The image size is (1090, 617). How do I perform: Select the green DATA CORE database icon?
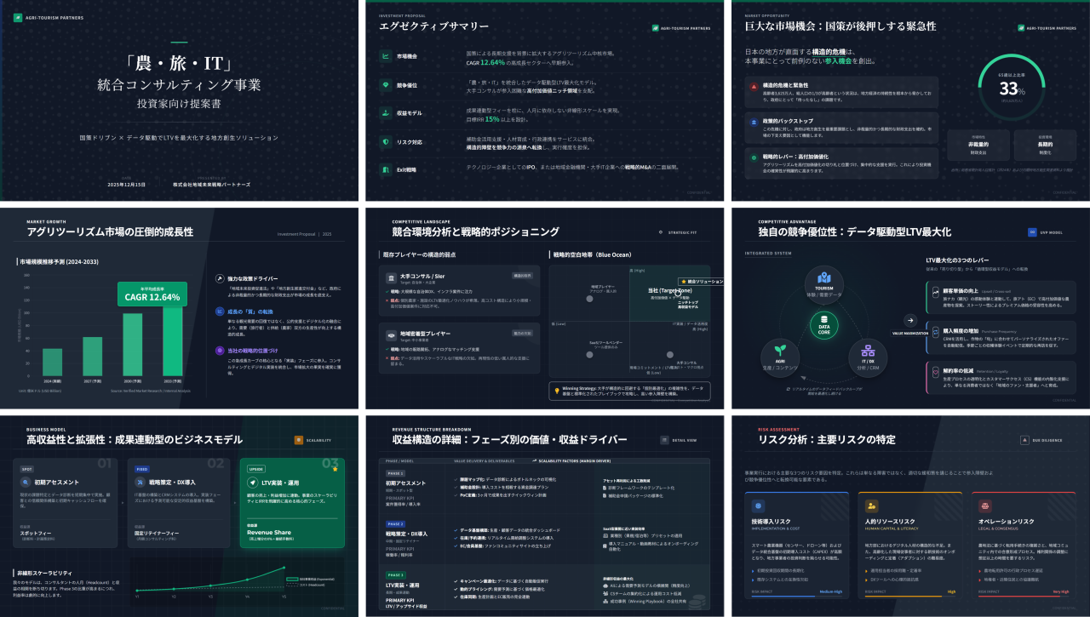(x=823, y=323)
